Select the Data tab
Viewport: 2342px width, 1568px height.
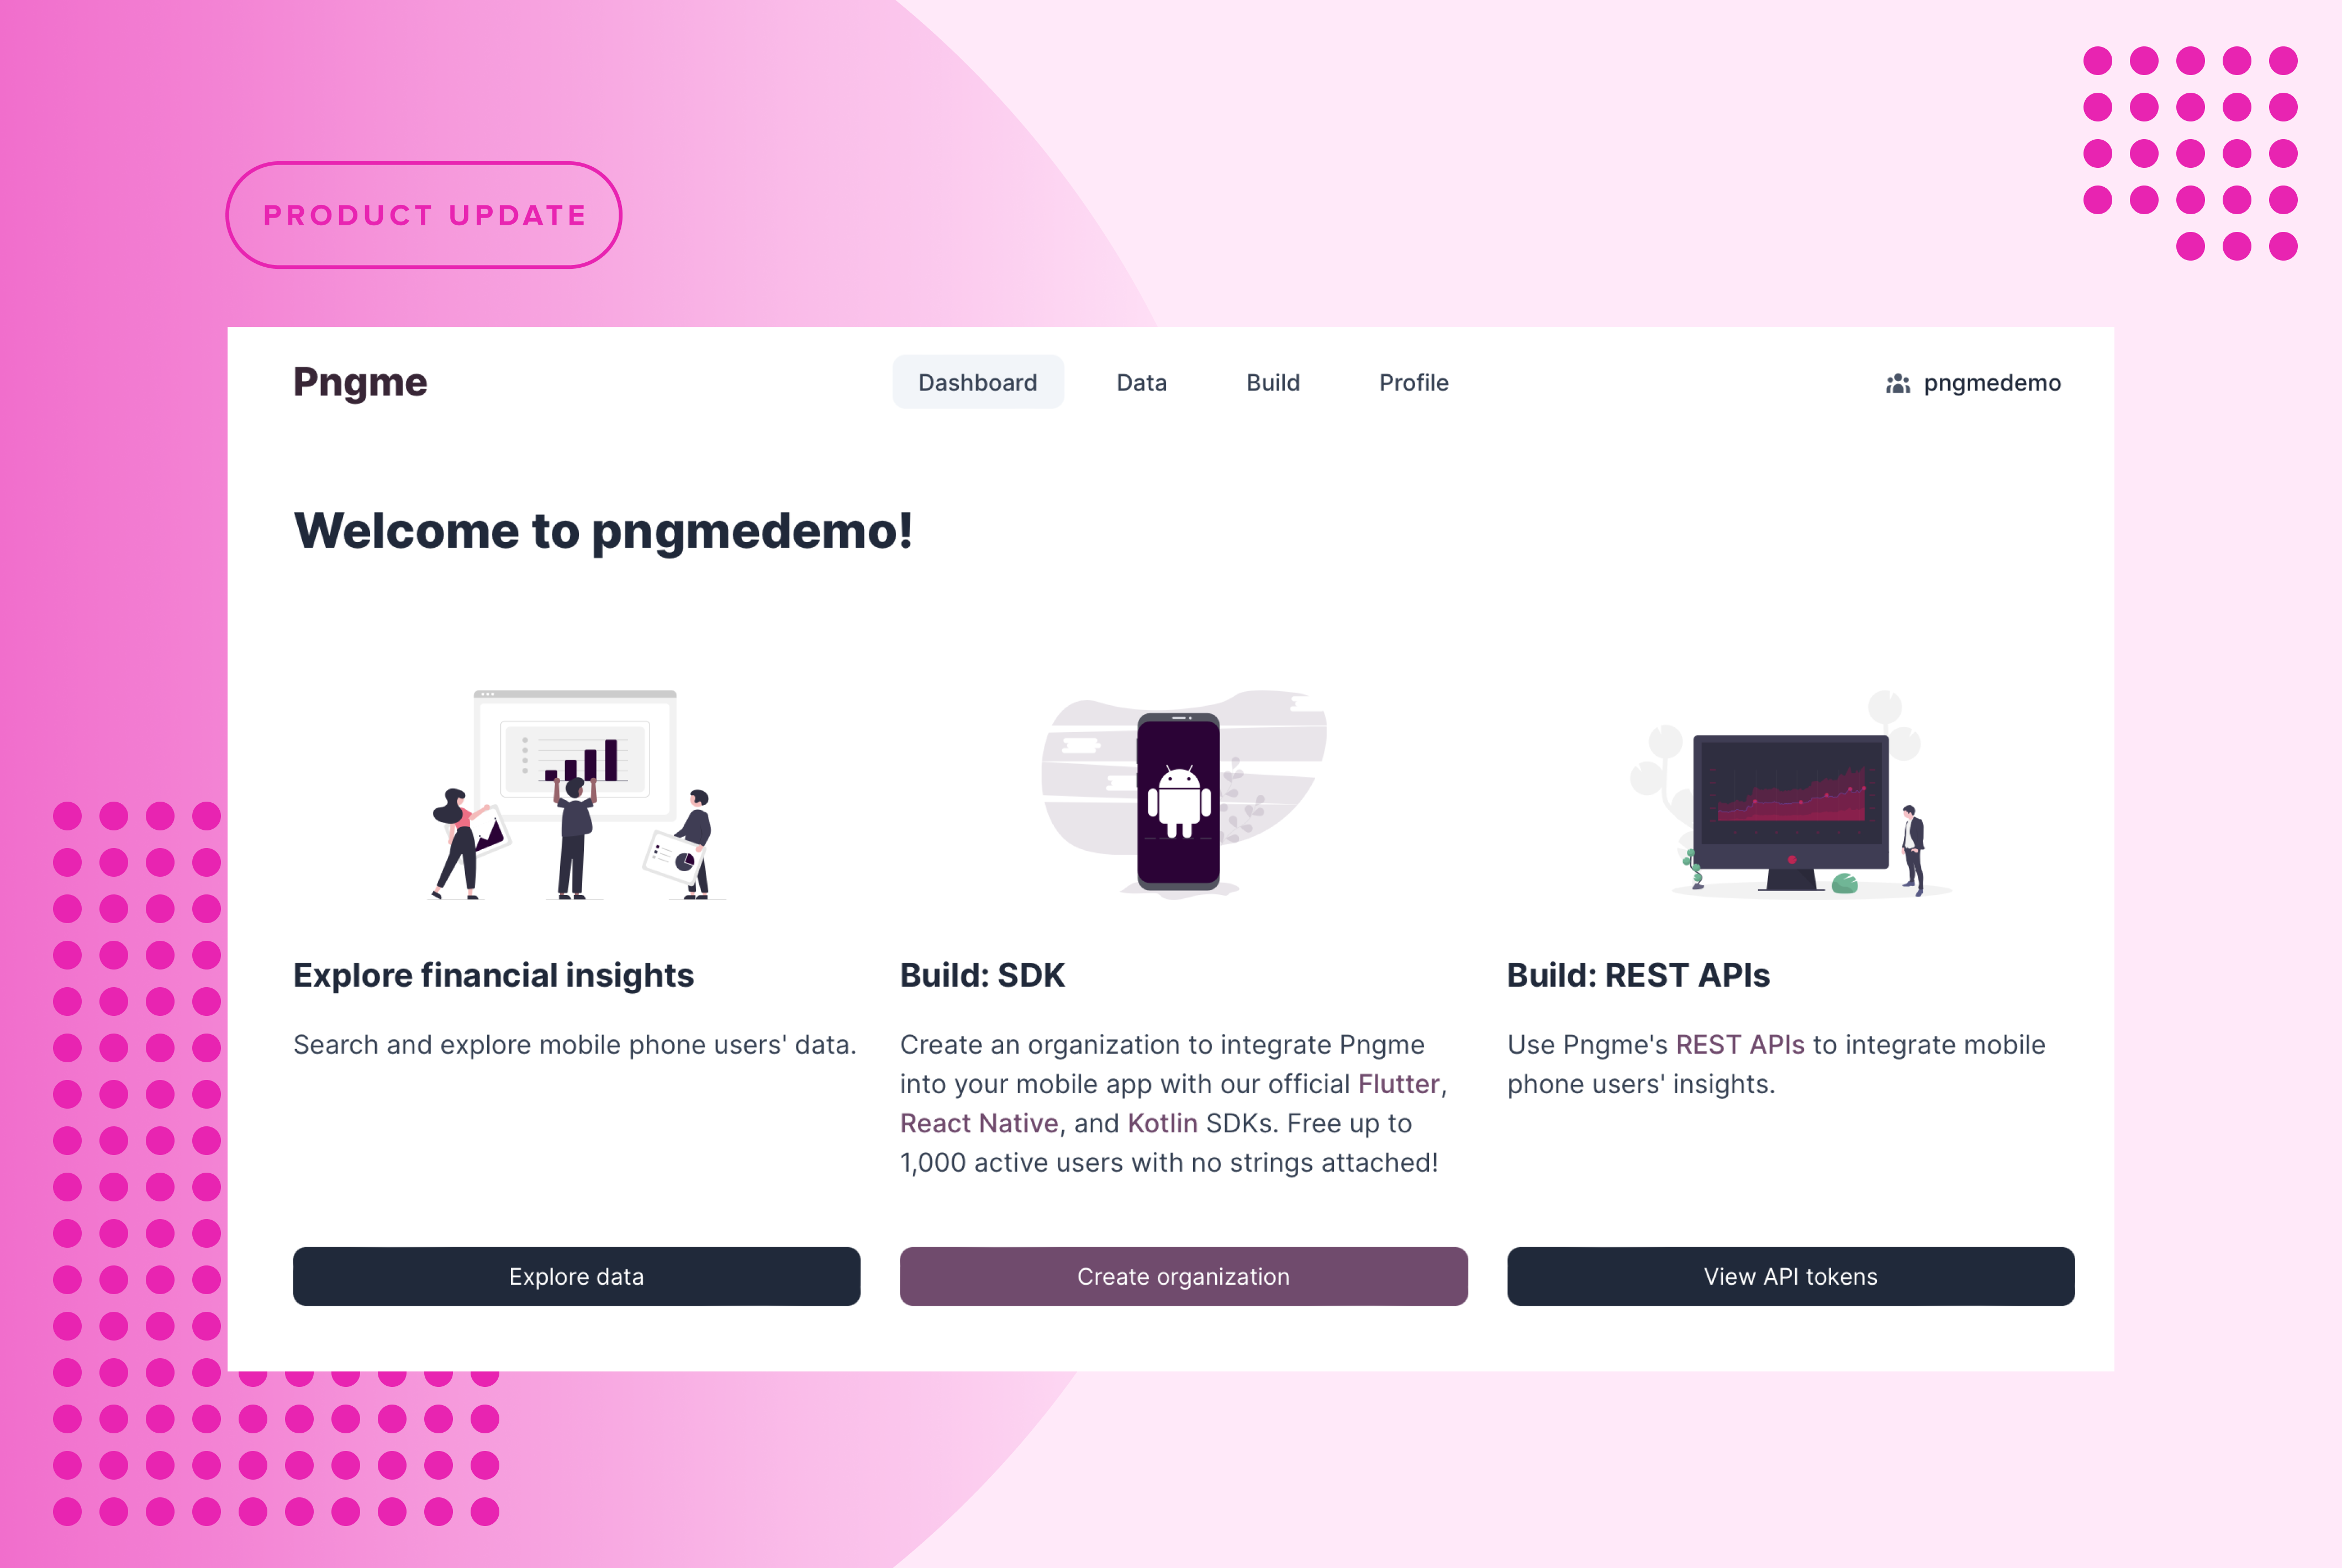click(x=1140, y=382)
